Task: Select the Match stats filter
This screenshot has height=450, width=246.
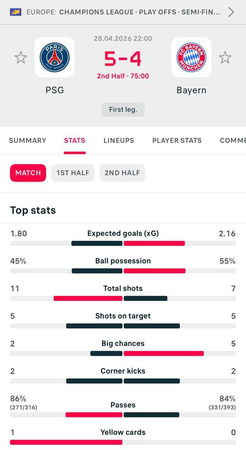Action: tap(28, 173)
